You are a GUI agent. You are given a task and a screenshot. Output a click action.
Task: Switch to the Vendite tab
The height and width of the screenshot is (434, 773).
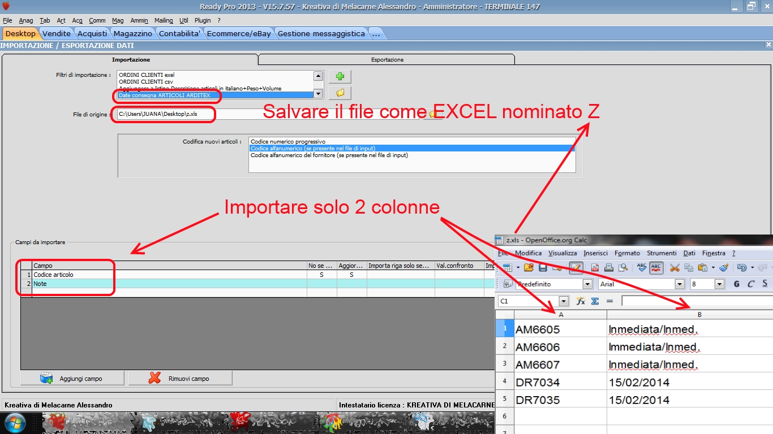[57, 33]
